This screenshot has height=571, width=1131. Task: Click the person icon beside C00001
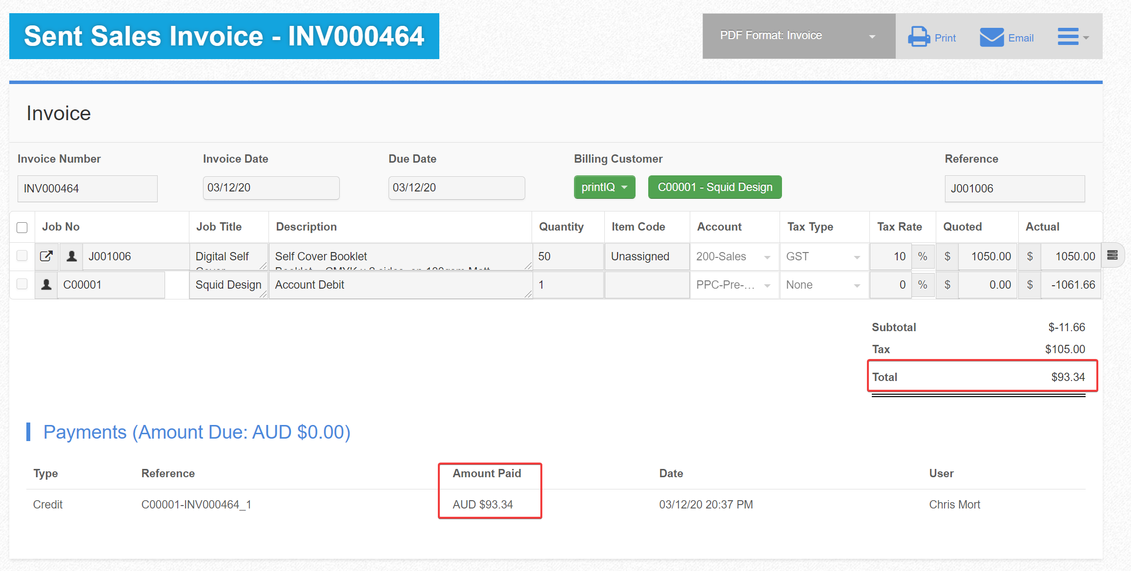[x=46, y=284]
